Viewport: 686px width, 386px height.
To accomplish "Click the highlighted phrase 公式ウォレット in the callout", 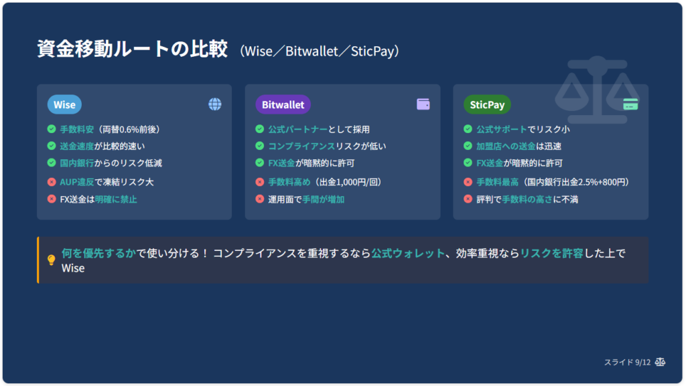I will [408, 254].
